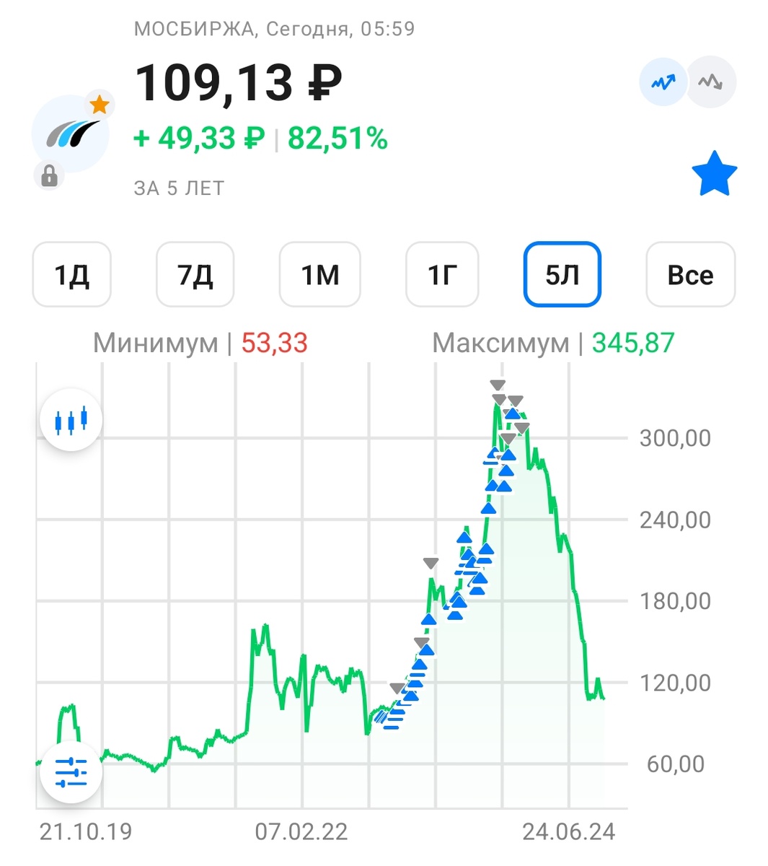Open the 1М timeframe option
The height and width of the screenshot is (866, 768).
coord(319,275)
